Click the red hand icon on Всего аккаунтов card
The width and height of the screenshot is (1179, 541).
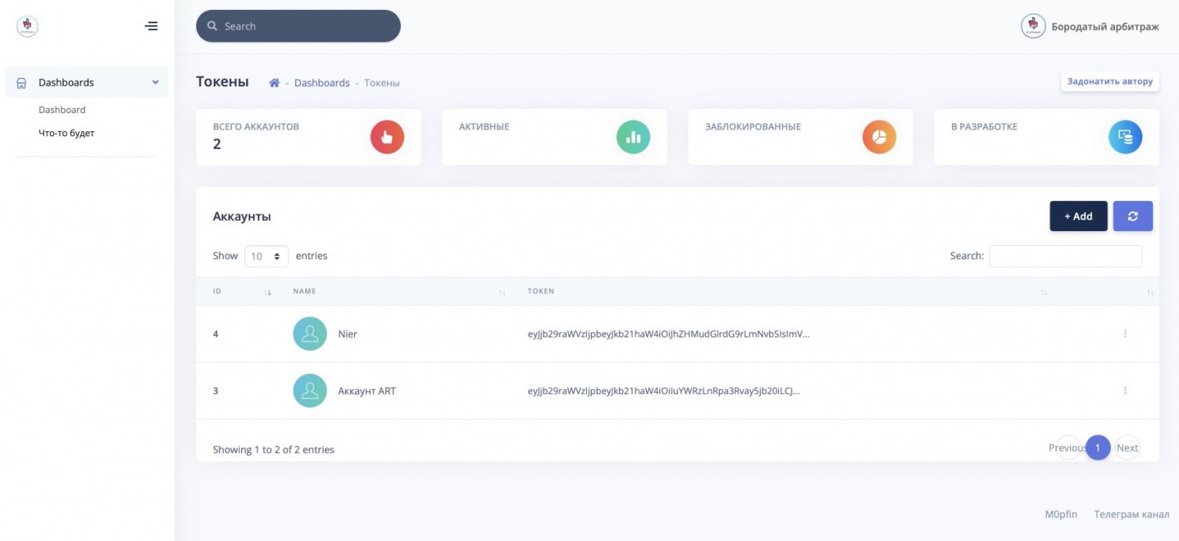pos(387,137)
